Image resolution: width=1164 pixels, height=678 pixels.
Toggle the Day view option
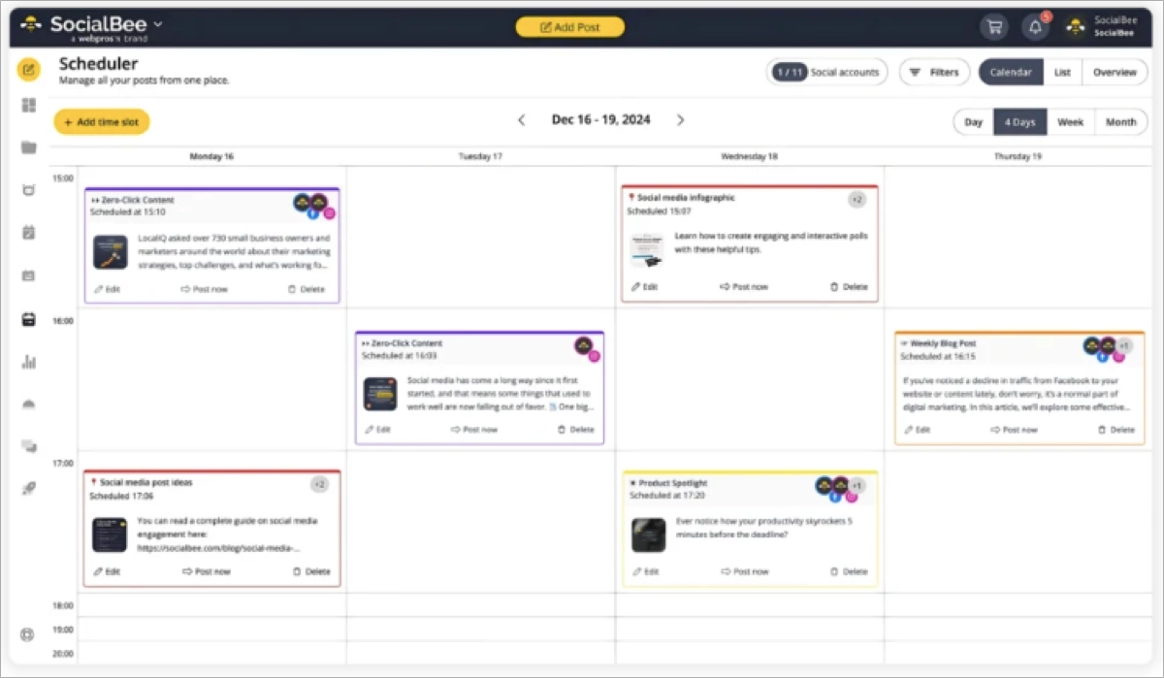point(973,122)
